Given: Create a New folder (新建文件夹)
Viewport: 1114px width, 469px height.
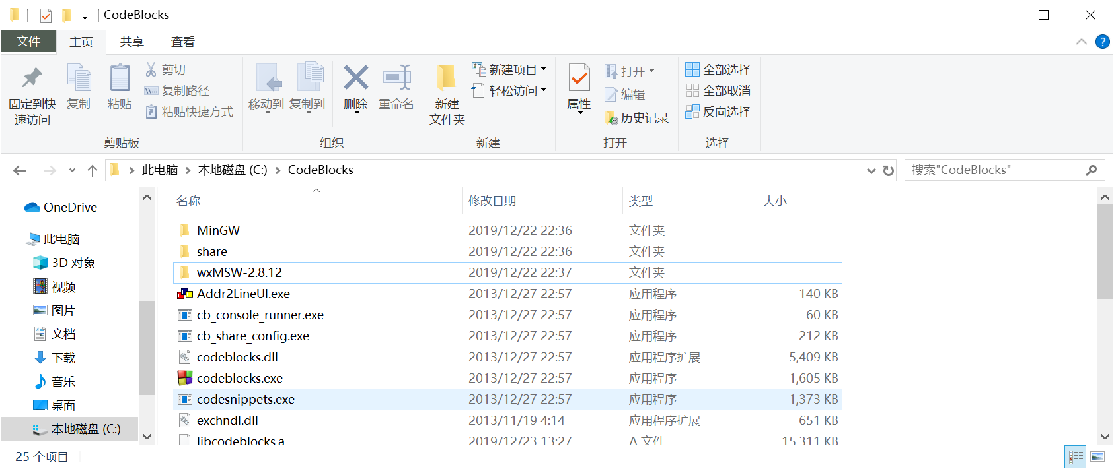Looking at the screenshot, I should (447, 94).
